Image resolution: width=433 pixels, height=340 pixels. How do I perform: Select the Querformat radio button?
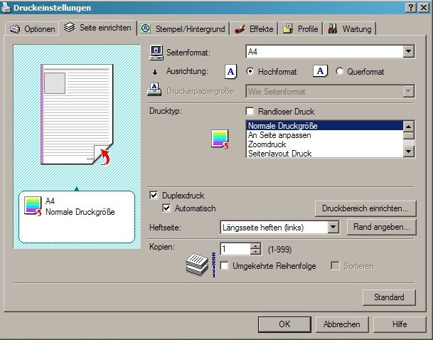coord(339,71)
